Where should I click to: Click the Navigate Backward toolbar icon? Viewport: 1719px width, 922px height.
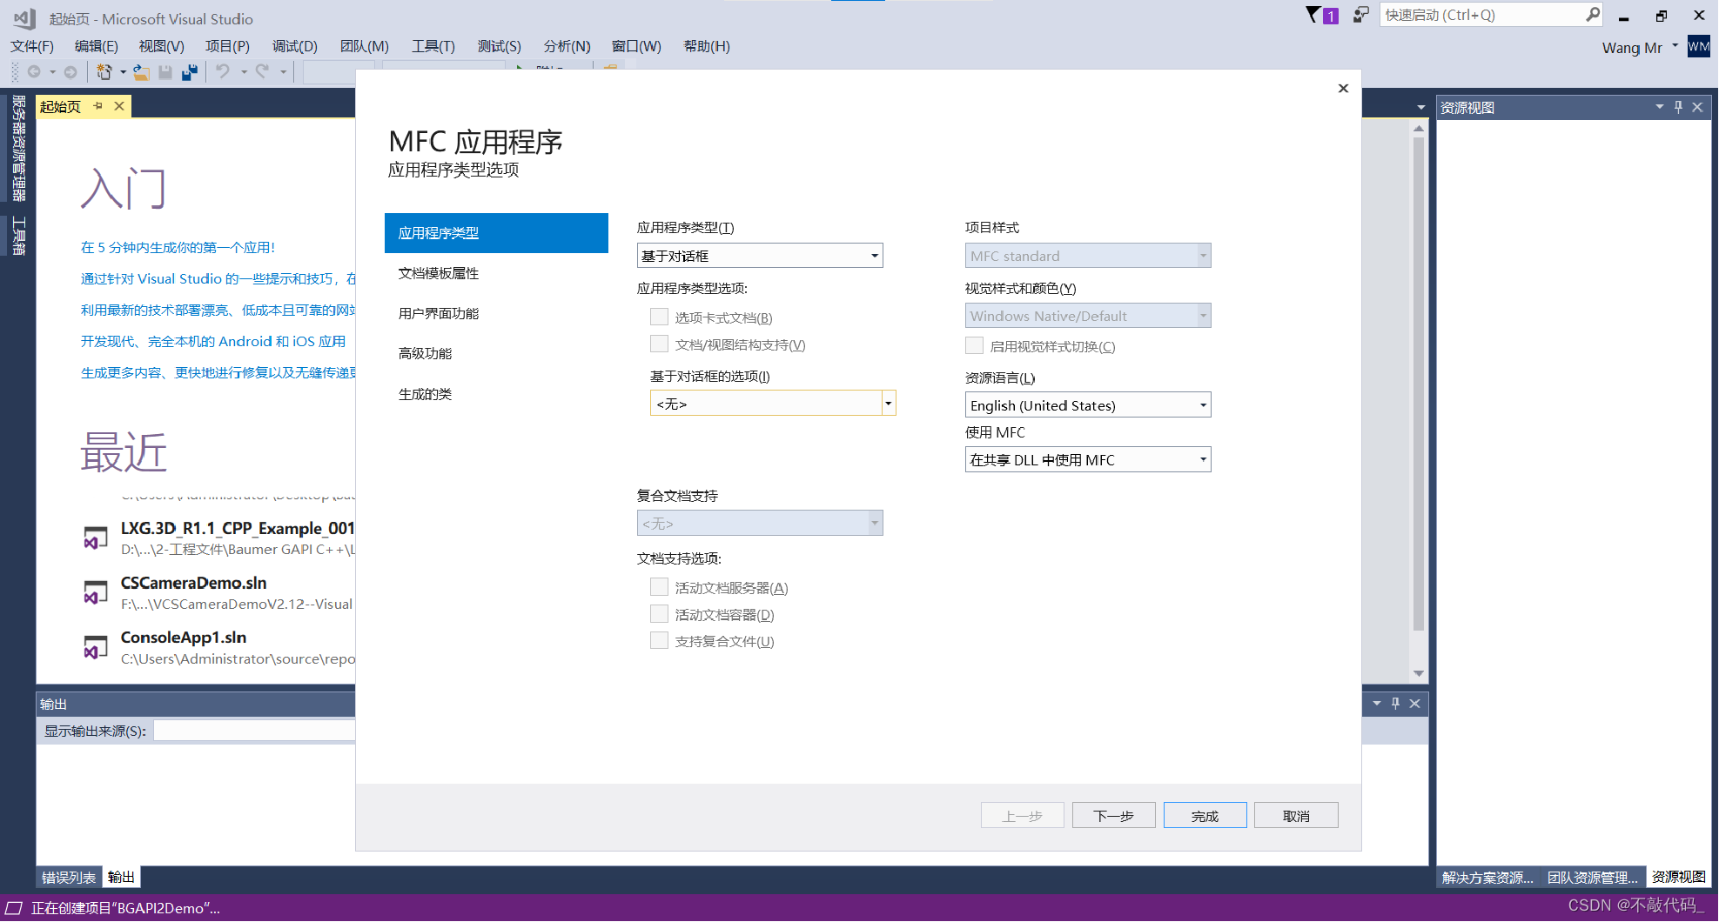[32, 72]
